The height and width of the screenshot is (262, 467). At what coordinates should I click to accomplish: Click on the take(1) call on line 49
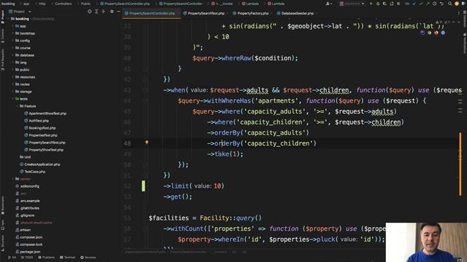tap(228, 154)
